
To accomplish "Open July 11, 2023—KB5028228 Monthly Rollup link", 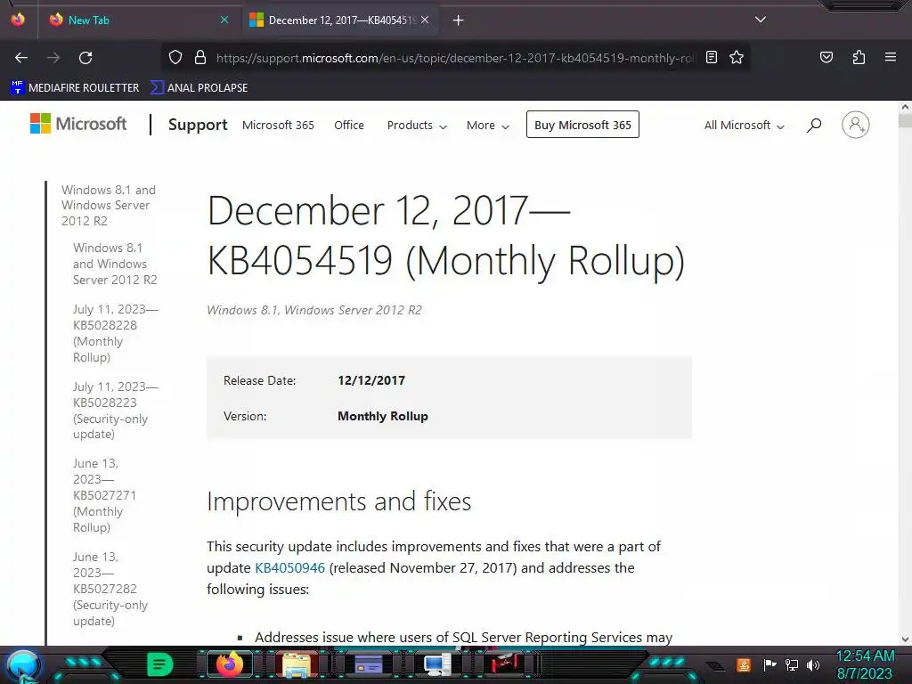I will [116, 333].
